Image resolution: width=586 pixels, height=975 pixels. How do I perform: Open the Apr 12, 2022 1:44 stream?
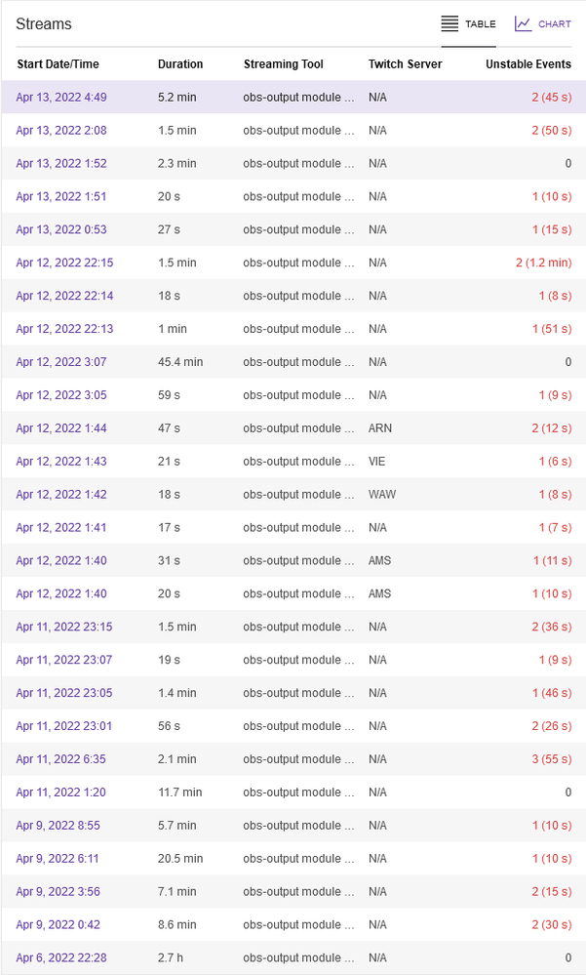(x=61, y=428)
